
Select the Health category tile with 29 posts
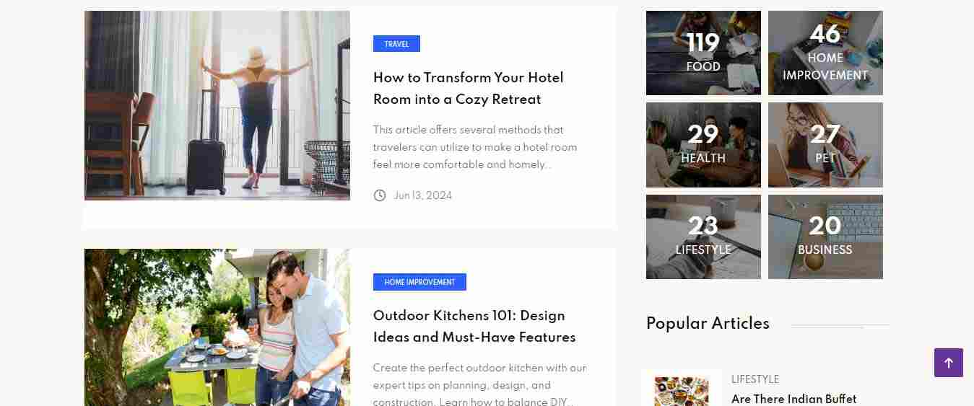coord(703,145)
